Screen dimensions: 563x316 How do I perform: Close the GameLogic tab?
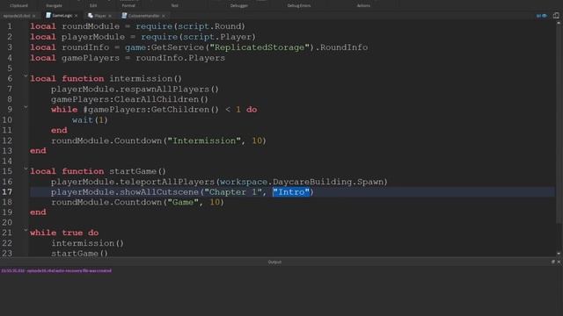point(76,16)
